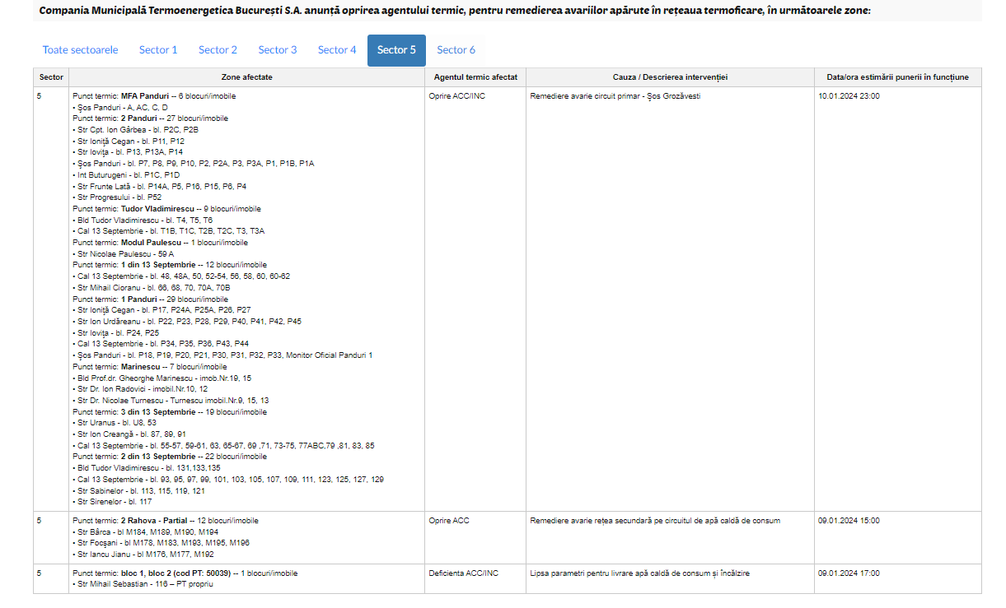The width and height of the screenshot is (1006, 608).
Task: Click the Zone afectate column header
Action: coord(246,77)
